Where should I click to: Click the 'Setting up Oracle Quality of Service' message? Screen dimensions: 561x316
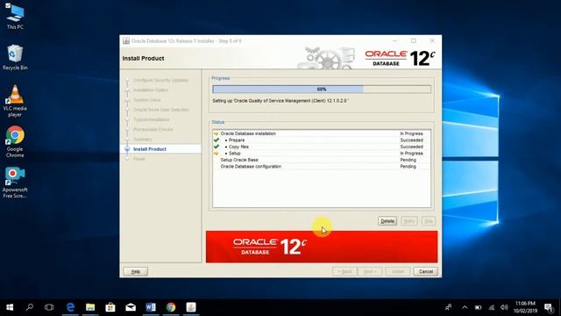pos(280,101)
